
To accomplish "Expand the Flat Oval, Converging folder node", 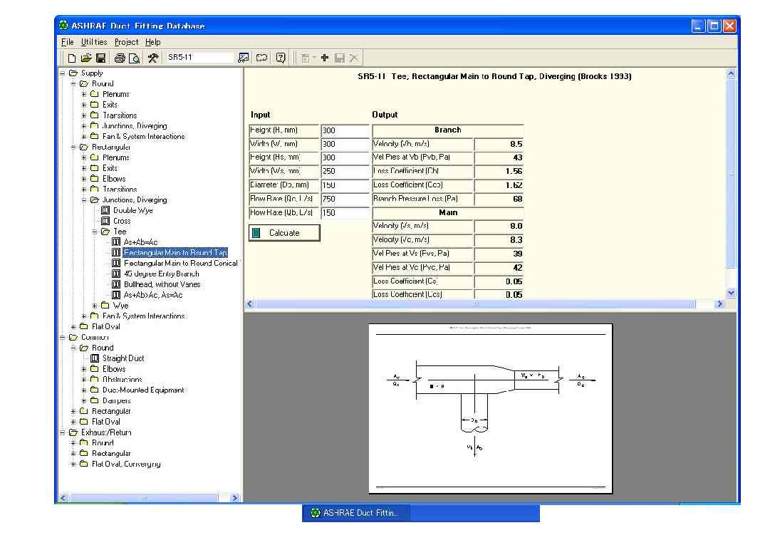I will (73, 464).
